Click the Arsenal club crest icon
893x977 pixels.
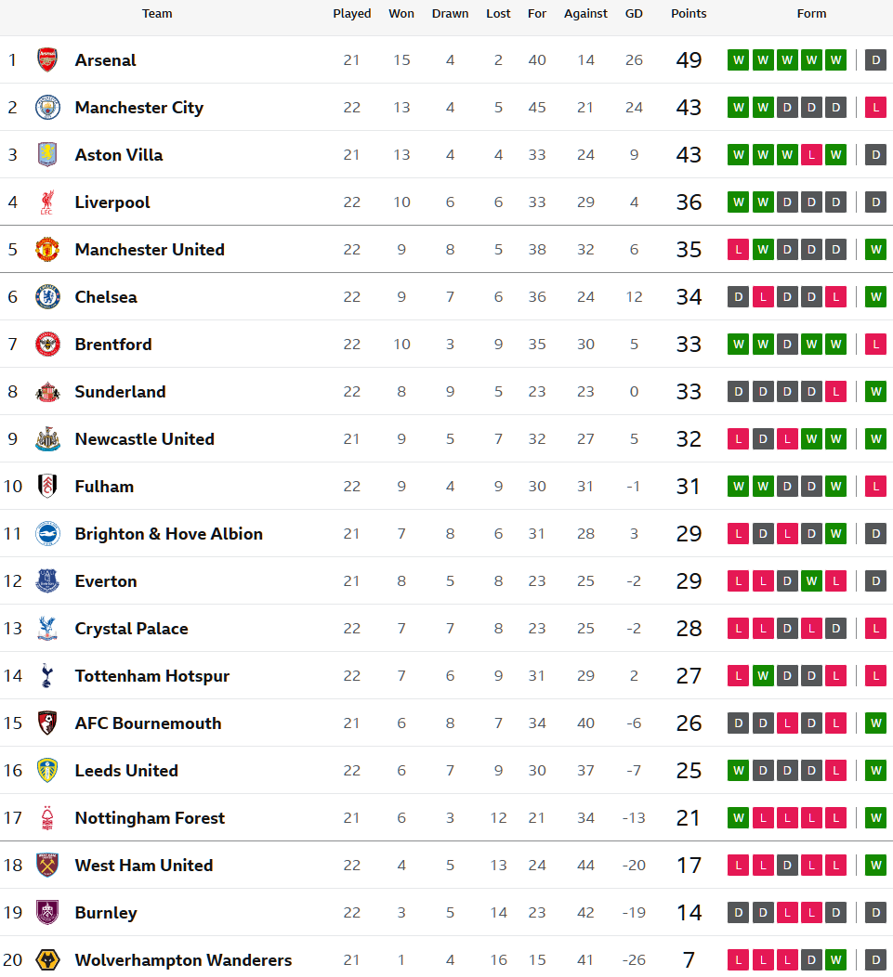pos(47,60)
